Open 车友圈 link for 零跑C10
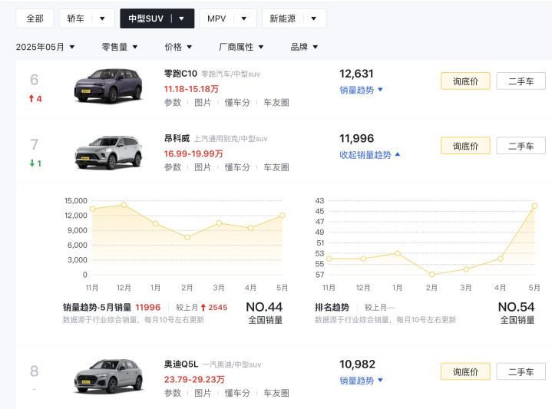The image size is (552, 409). (276, 103)
